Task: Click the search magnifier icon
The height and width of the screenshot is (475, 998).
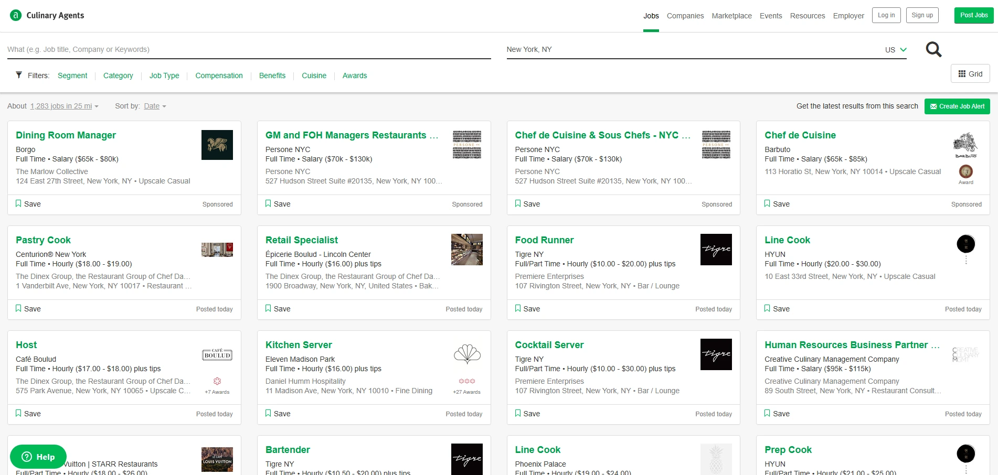Action: point(933,49)
